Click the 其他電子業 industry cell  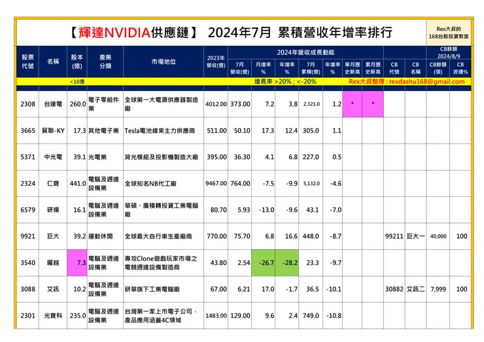pyautogui.click(x=105, y=131)
